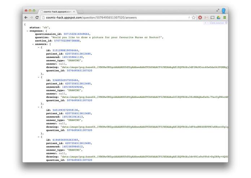Open the blue user profile avatar
Image resolution: width=251 pixels, height=178 pixels.
tap(224, 11)
